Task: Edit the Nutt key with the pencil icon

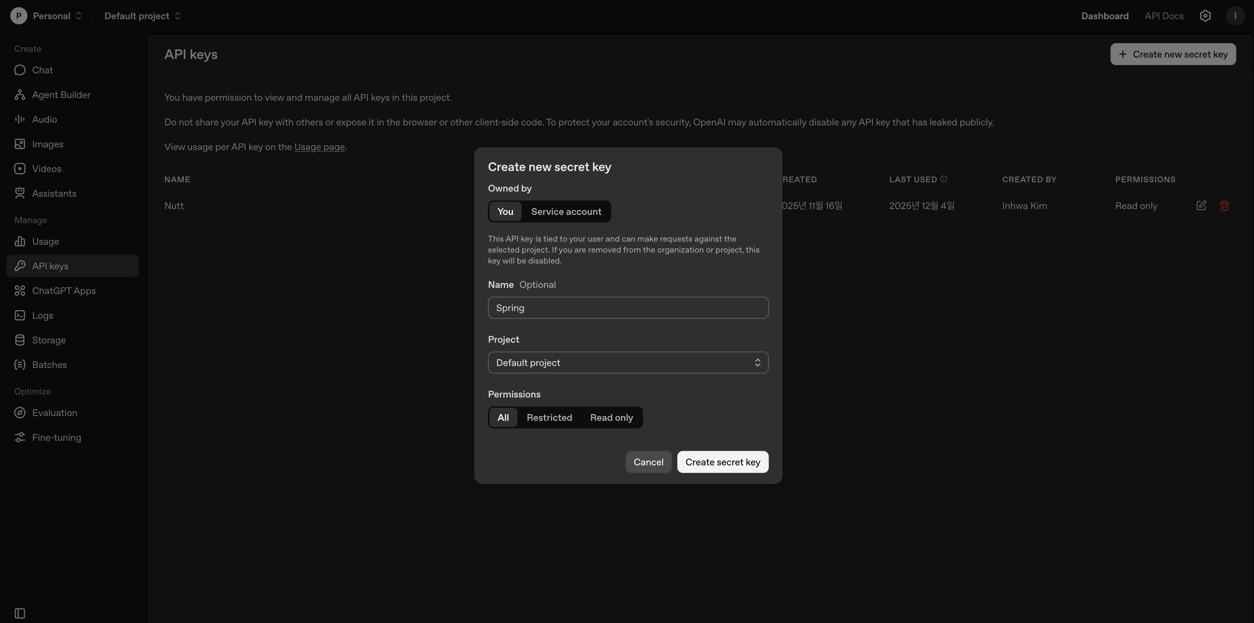Action: click(1201, 206)
